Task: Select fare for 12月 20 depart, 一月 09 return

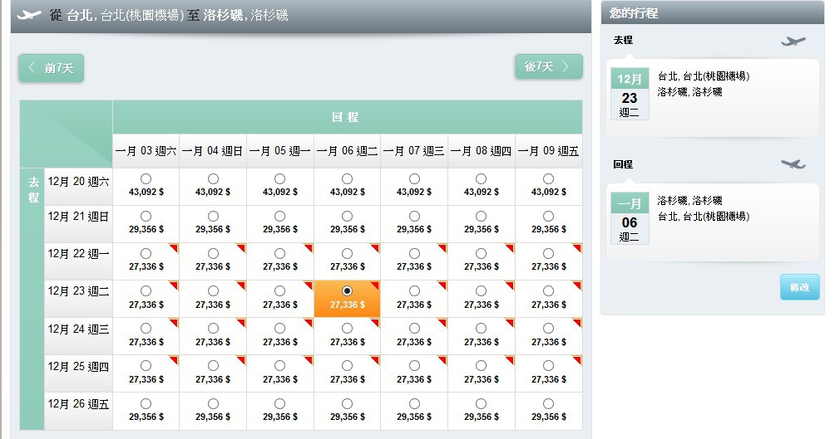Action: tap(548, 178)
